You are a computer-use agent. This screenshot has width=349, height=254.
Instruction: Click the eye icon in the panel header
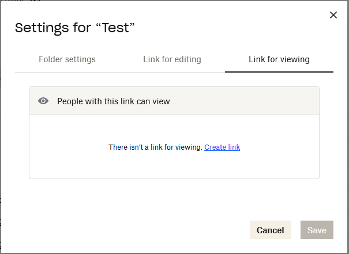43,101
